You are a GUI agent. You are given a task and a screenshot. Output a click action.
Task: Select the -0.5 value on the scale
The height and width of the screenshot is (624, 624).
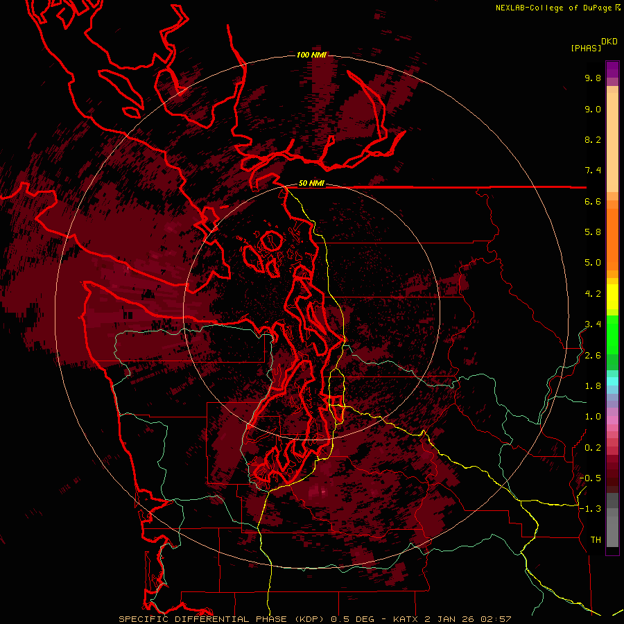tap(590, 478)
